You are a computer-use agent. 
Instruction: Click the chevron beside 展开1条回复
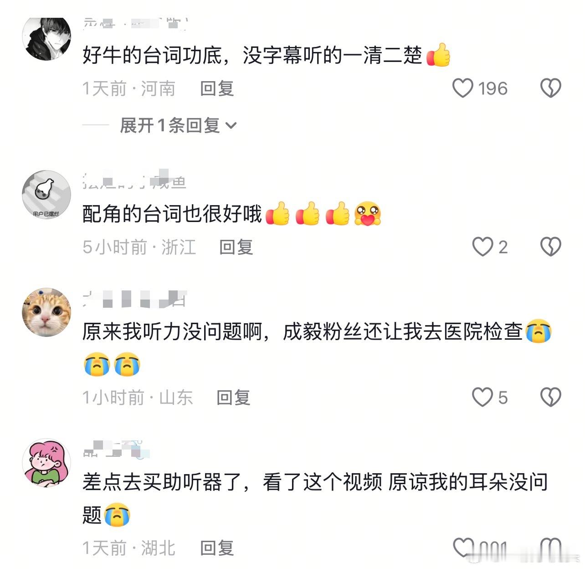231,125
